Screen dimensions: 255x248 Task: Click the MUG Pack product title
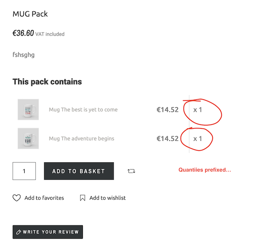pyautogui.click(x=30, y=14)
